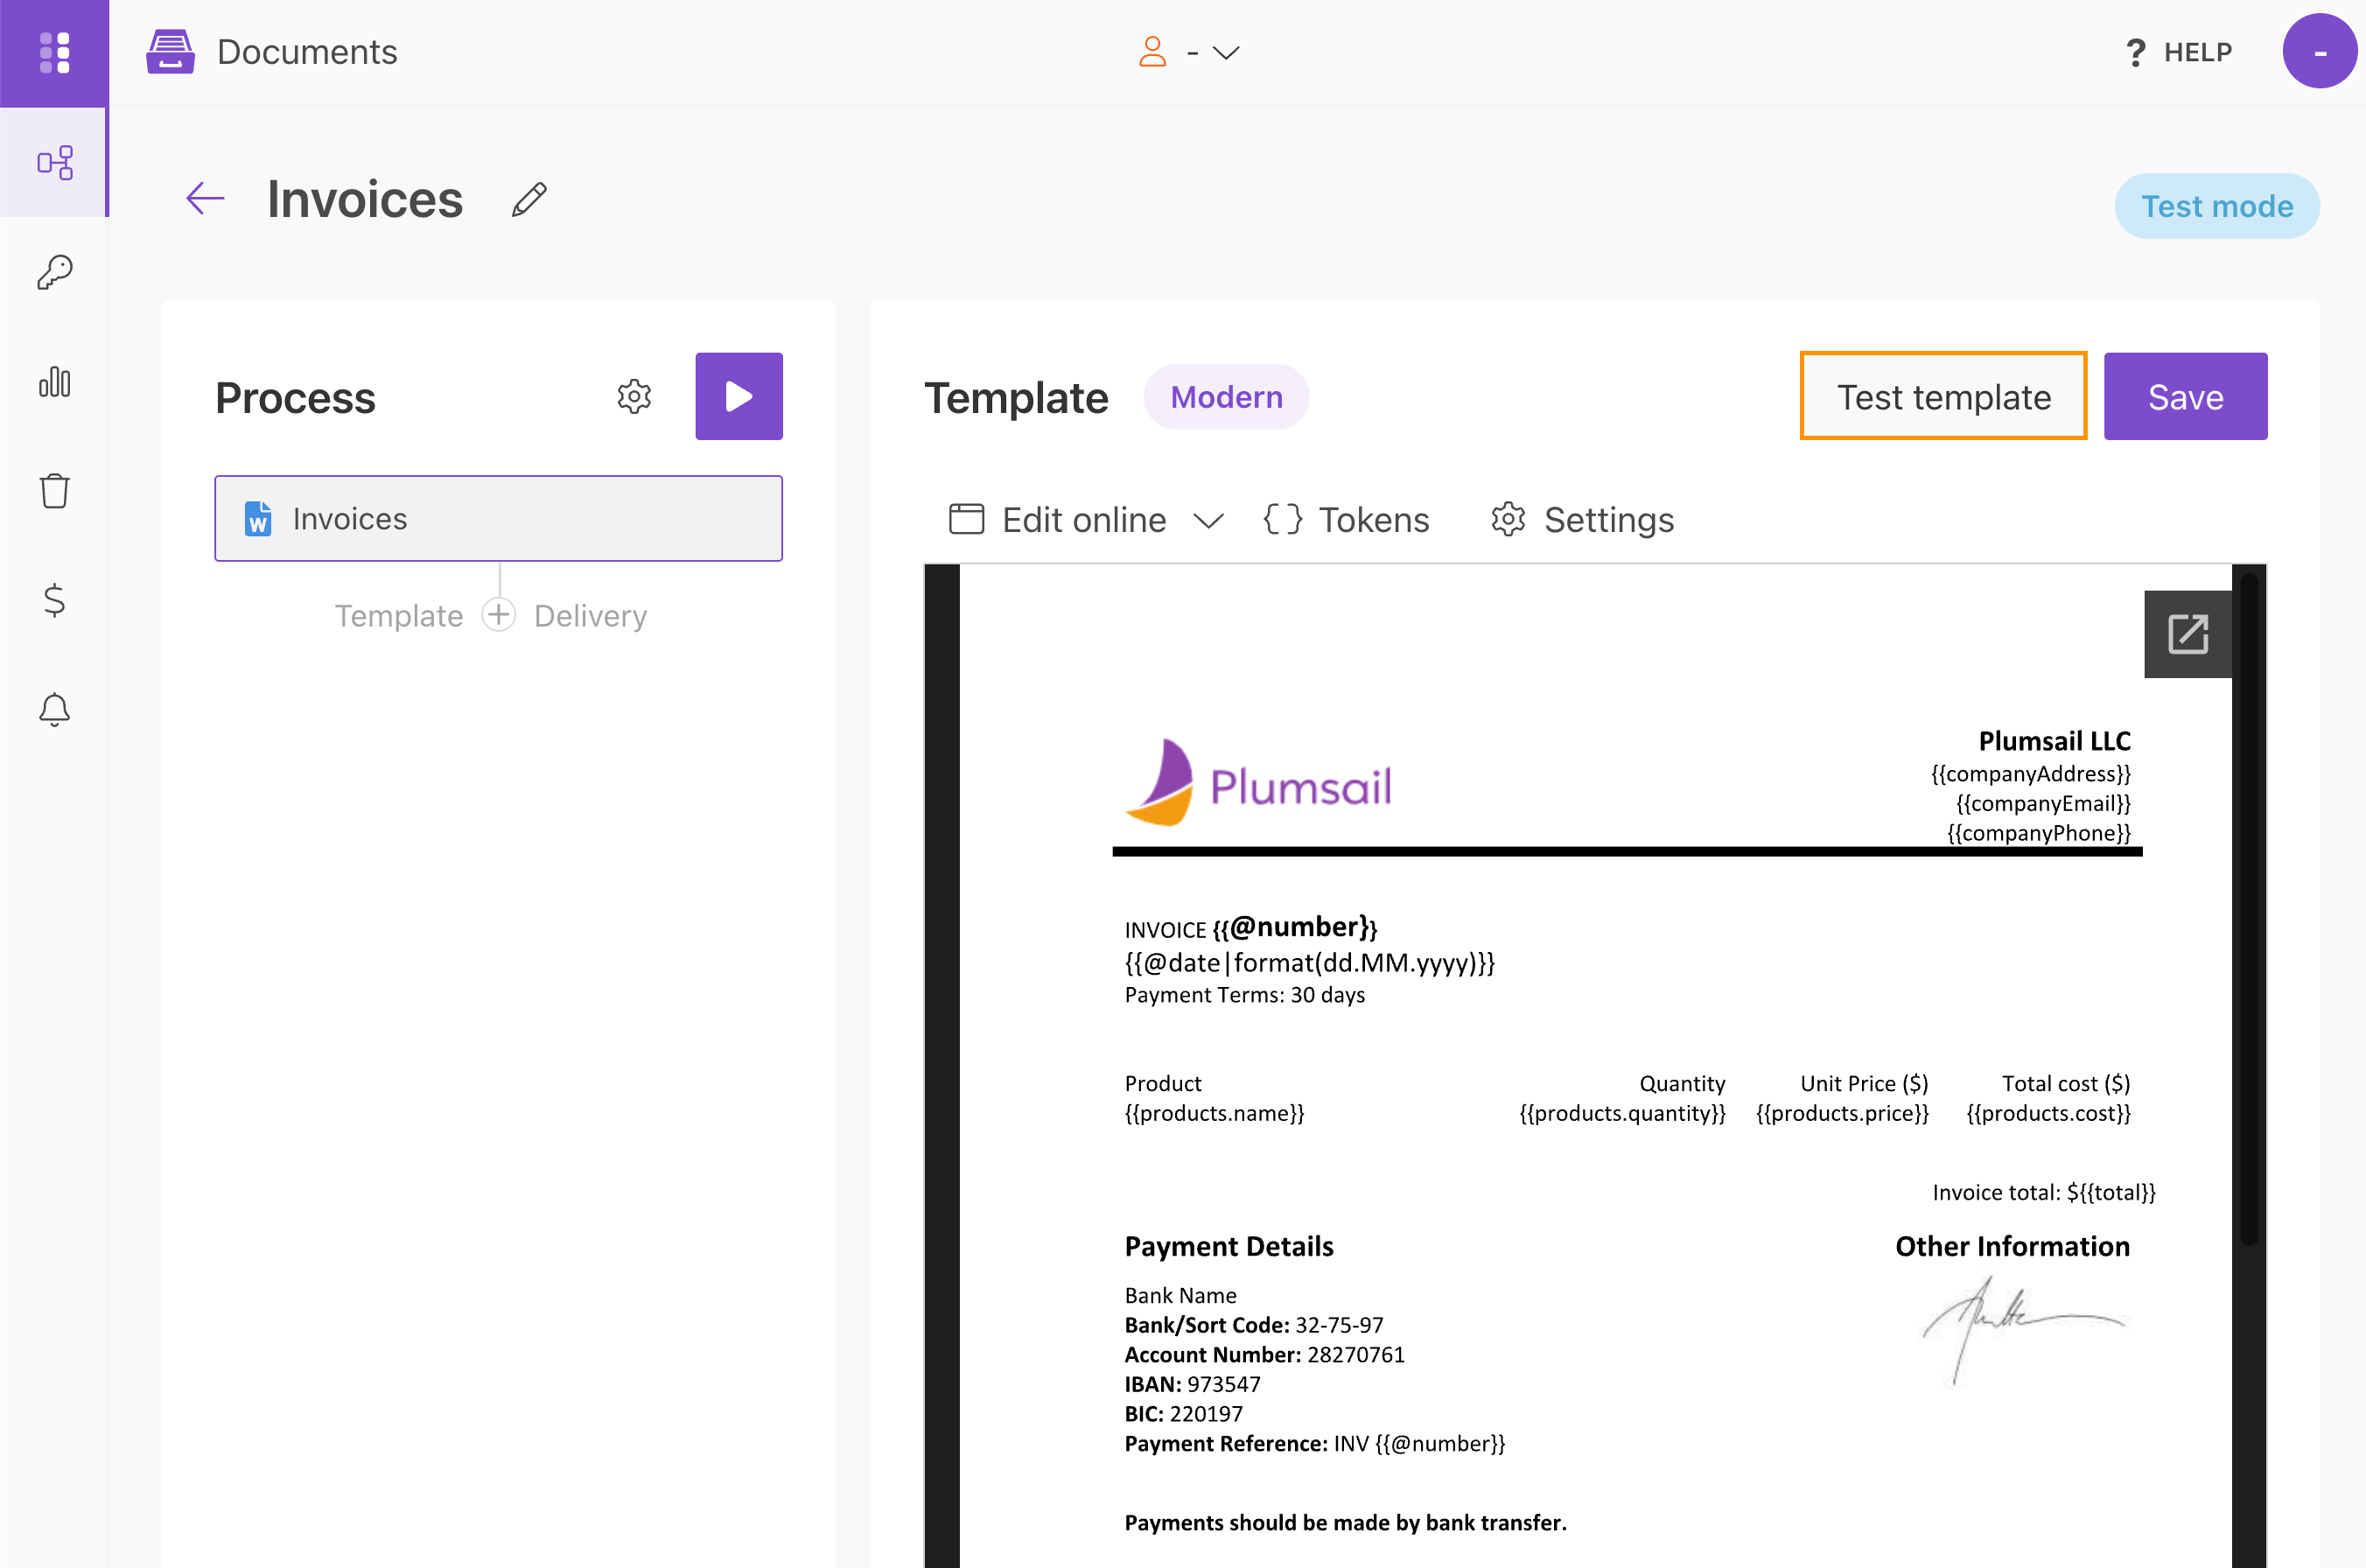The width and height of the screenshot is (2366, 1568).
Task: Click the Modern template type badge
Action: point(1226,397)
